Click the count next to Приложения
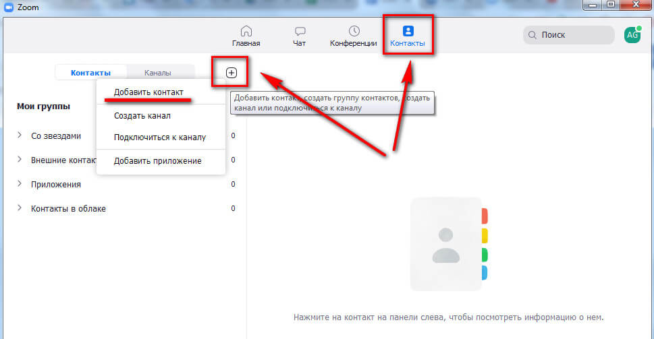 pyautogui.click(x=233, y=184)
